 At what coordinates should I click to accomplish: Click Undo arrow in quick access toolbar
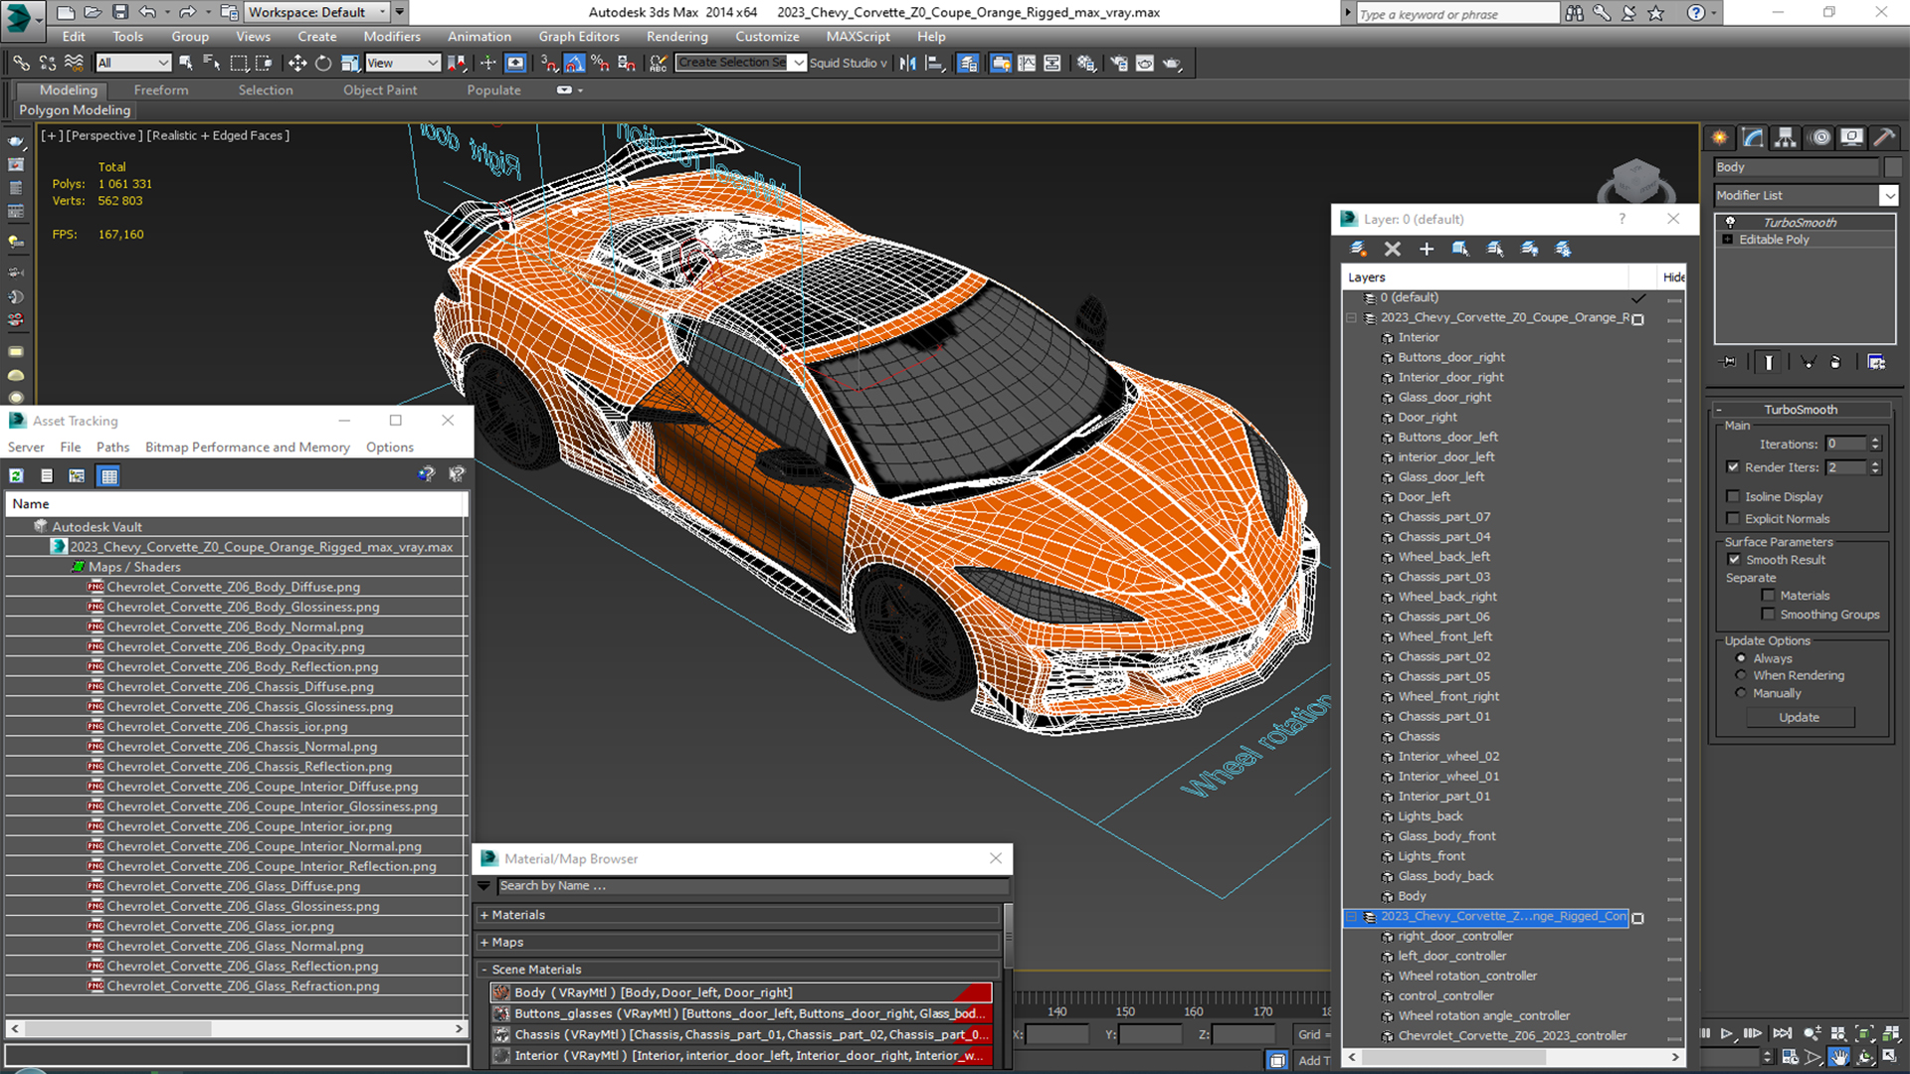point(147,12)
